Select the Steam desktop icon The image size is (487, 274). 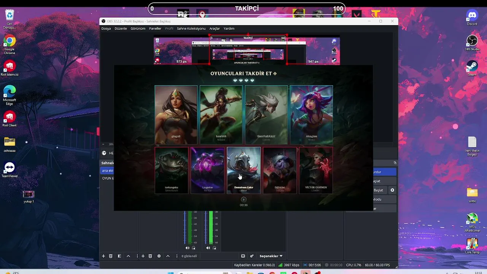coord(472,68)
